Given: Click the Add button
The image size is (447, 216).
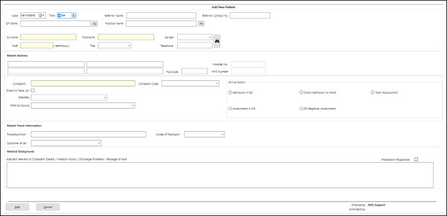Looking at the screenshot, I should 17,207.
